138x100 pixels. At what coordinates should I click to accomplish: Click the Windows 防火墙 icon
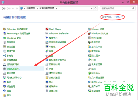click(x=89, y=33)
